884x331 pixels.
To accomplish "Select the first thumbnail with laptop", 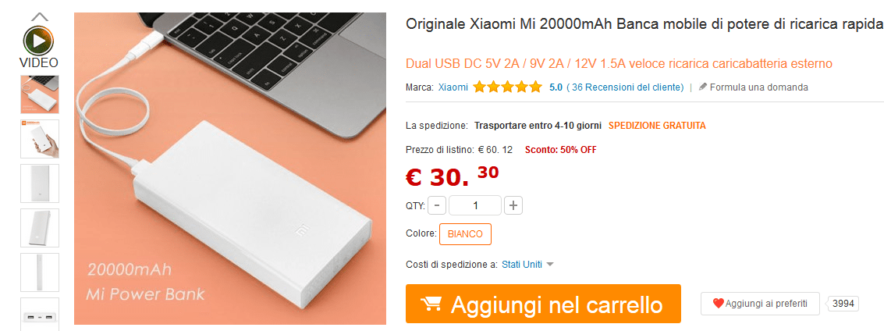I will (40, 94).
